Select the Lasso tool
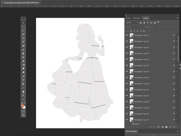 23,31
